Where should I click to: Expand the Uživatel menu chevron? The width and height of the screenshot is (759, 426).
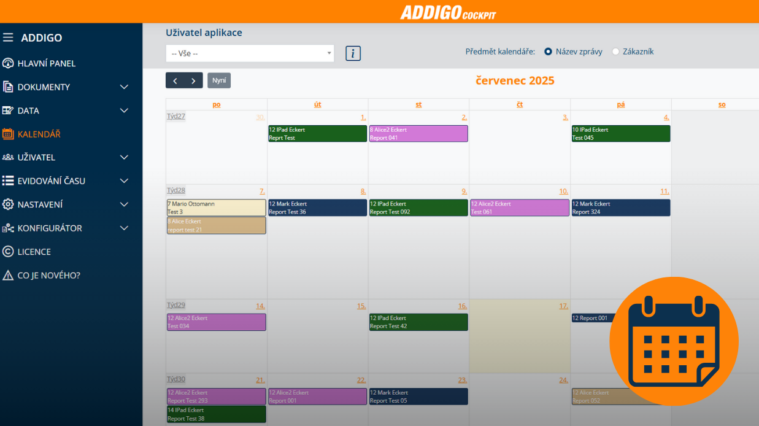[x=124, y=157]
